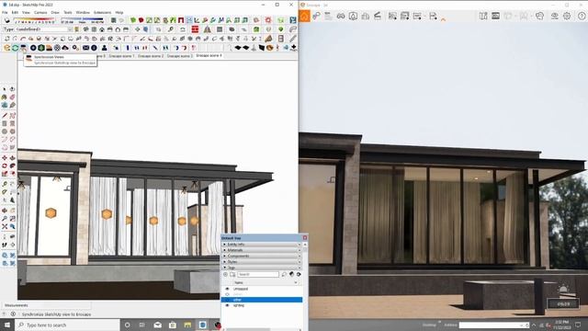The width and height of the screenshot is (588, 331).
Task: Click the green Live Updates icon
Action: tap(15, 48)
